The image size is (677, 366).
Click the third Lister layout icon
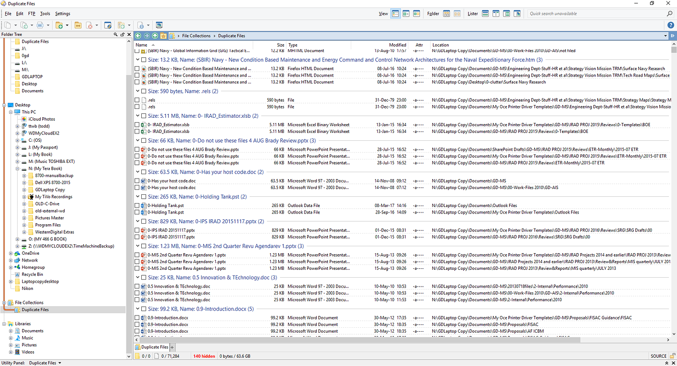507,14
